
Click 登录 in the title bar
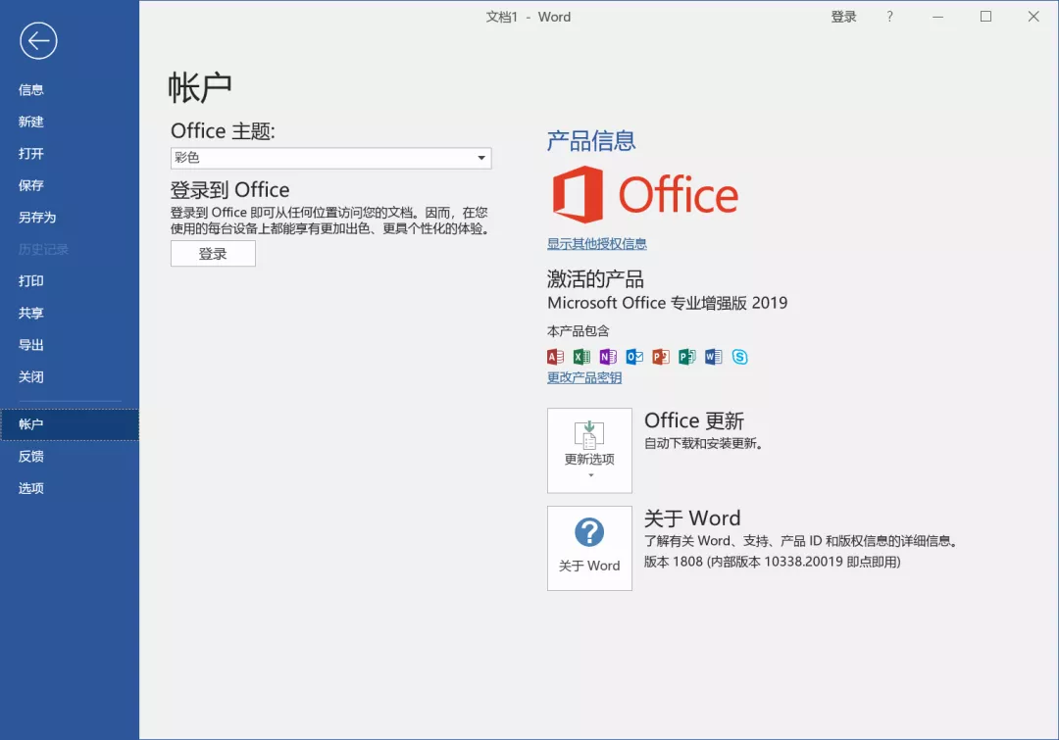[x=843, y=17]
